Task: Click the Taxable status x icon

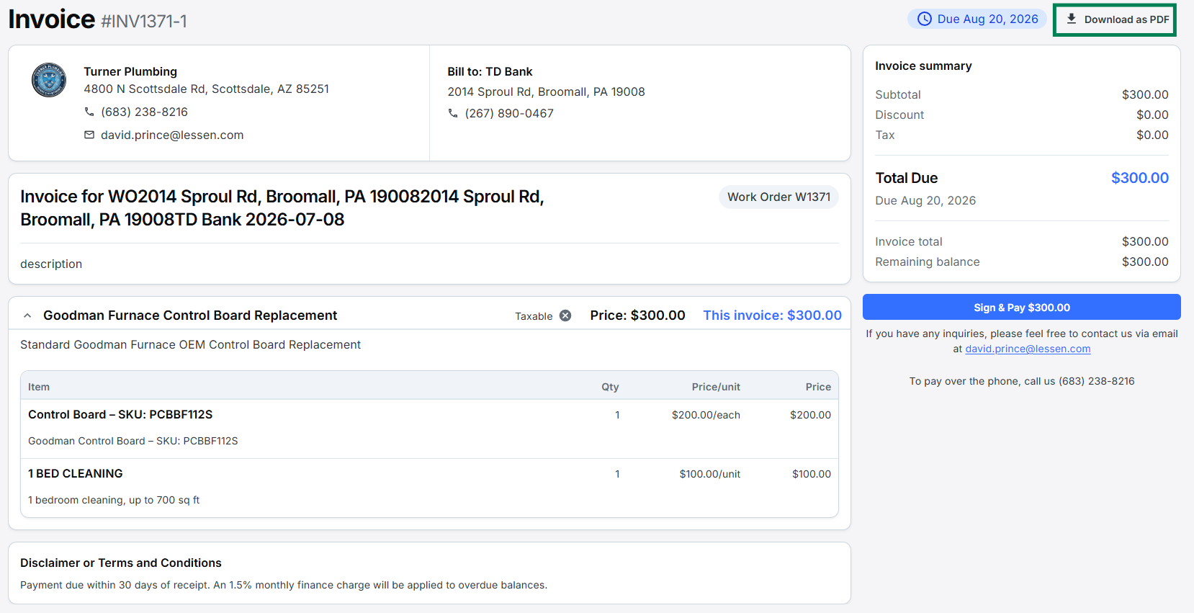Action: tap(565, 316)
